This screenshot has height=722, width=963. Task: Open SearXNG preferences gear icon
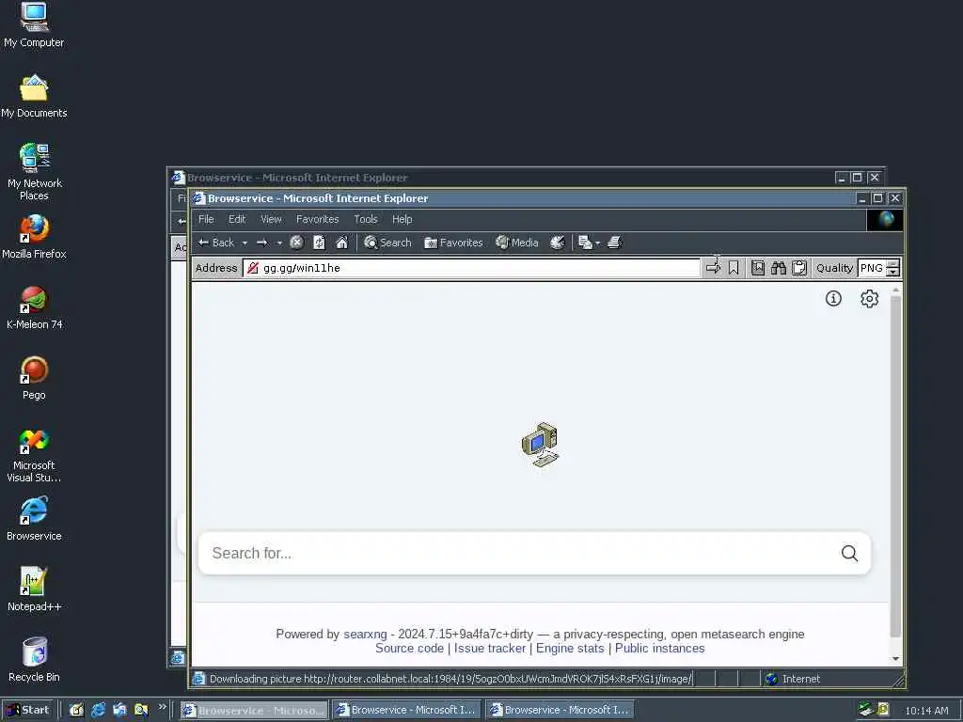pos(869,298)
